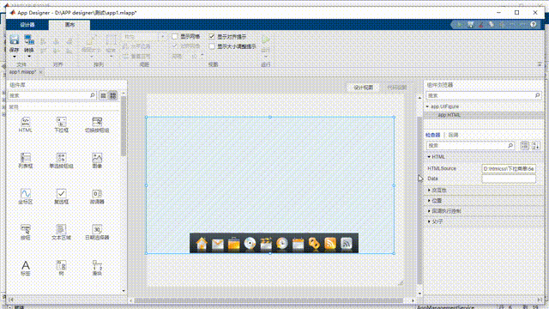Click the Data property field
The image size is (549, 309).
[x=509, y=179]
